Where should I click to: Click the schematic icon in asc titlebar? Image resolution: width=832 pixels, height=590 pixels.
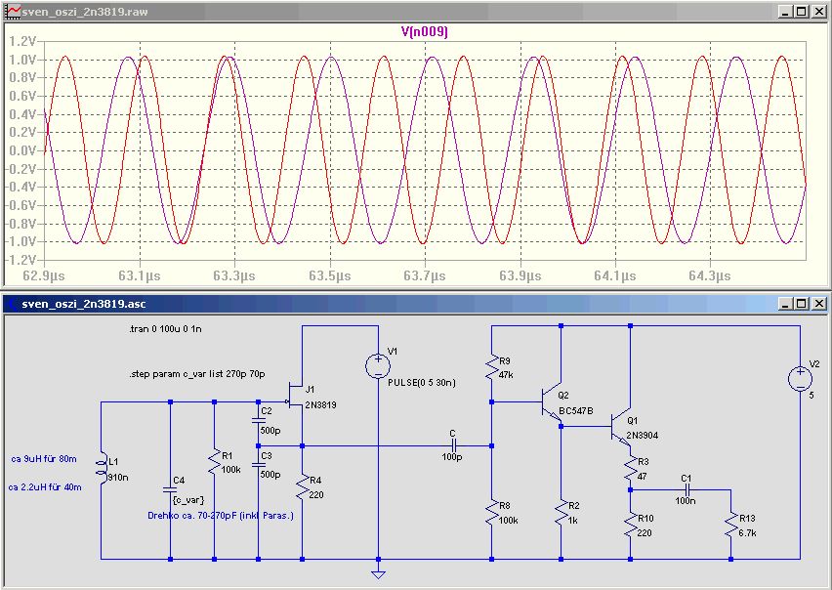coord(13,304)
